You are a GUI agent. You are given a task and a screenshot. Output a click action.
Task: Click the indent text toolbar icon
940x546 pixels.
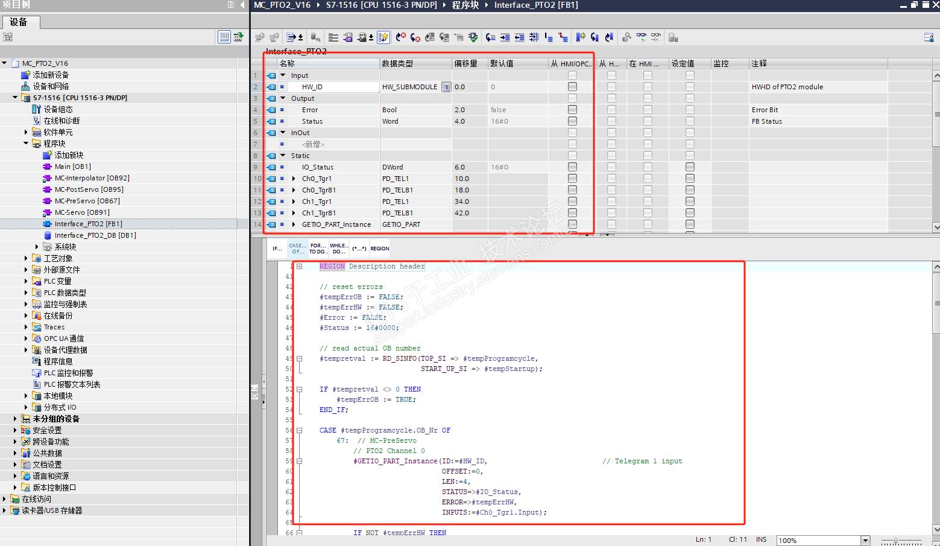click(505, 37)
